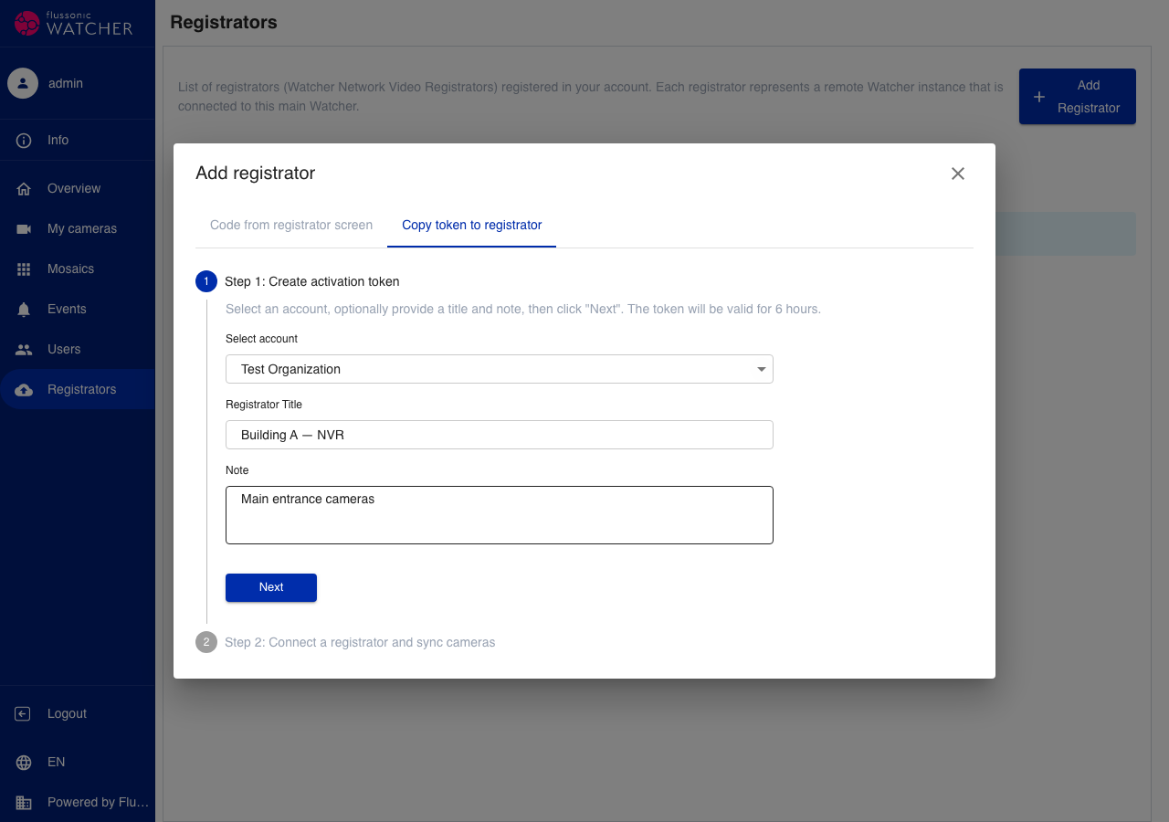Click the Users people icon

(24, 350)
